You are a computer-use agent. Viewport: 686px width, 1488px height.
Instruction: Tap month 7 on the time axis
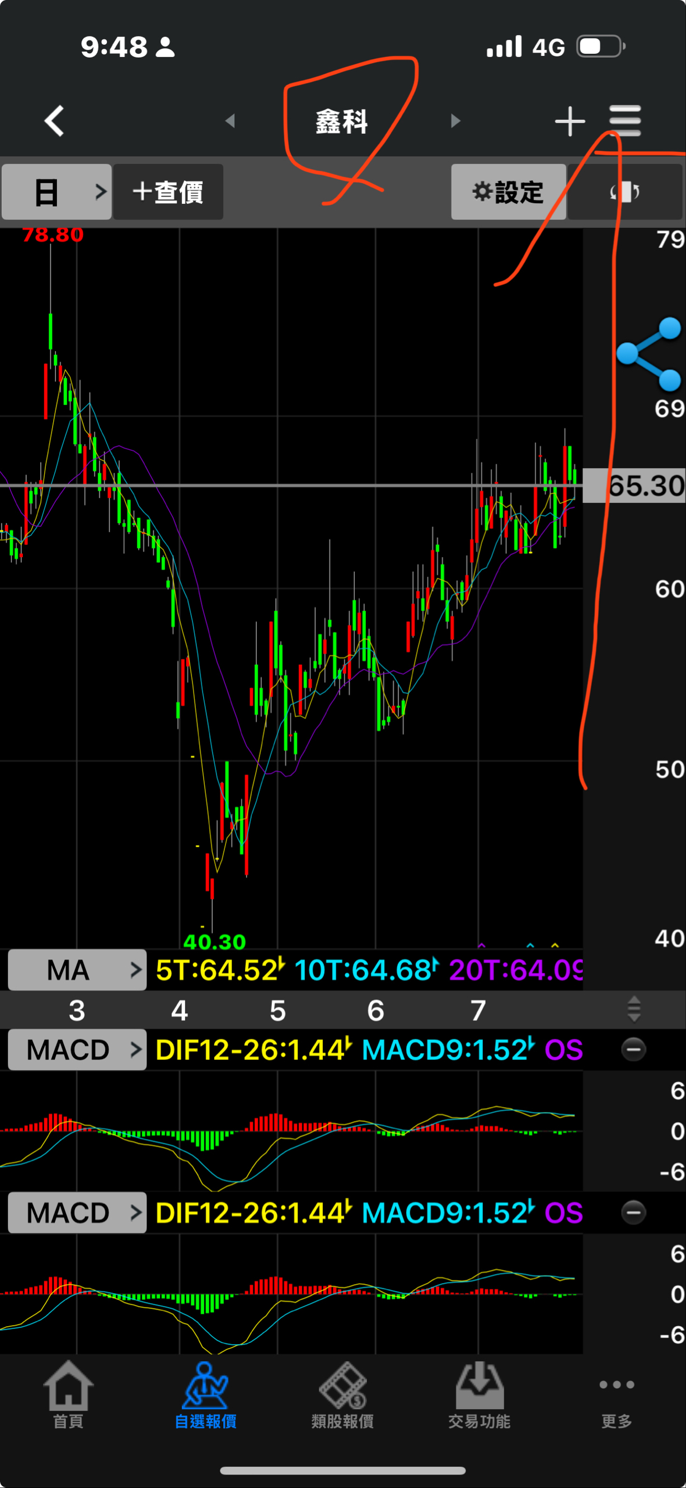478,1010
